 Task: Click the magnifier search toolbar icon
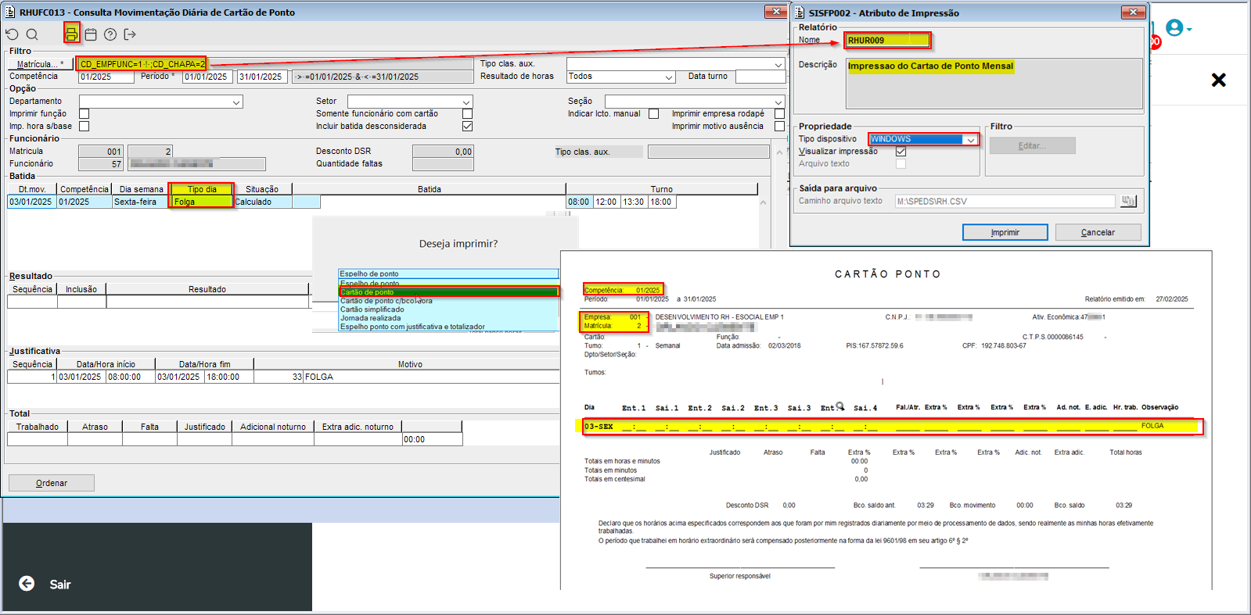pyautogui.click(x=32, y=34)
